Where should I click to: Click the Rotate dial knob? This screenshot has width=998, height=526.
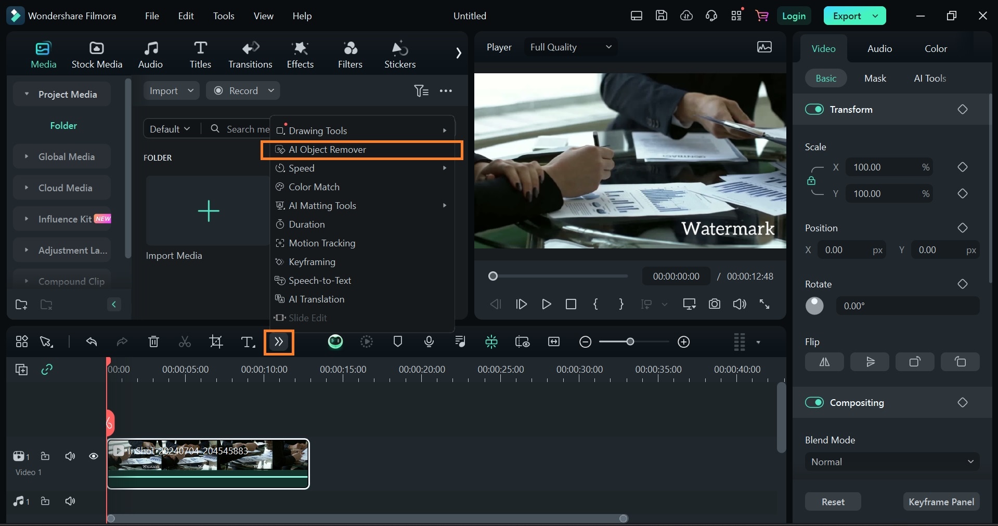point(814,306)
